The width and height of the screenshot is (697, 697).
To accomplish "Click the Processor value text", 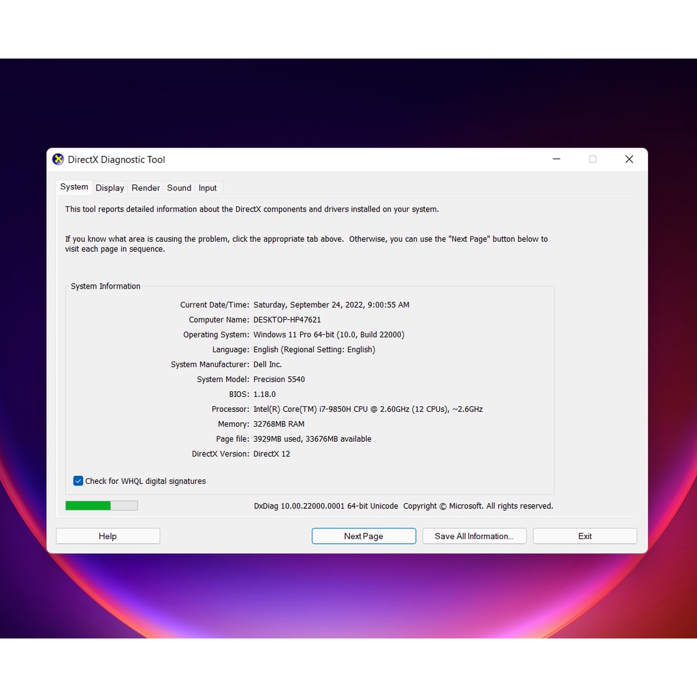I will point(368,410).
